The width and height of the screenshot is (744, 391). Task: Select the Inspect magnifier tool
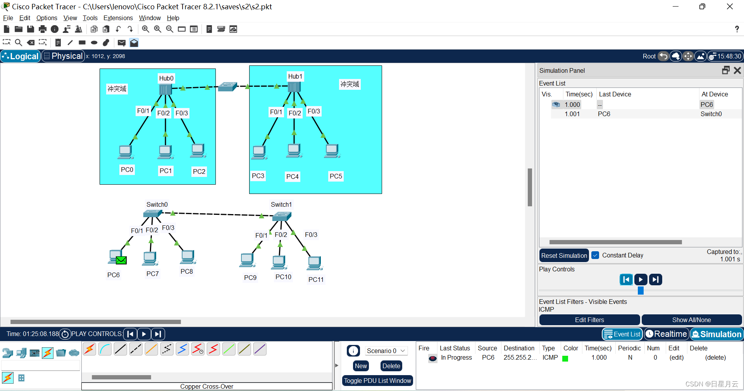[18, 43]
